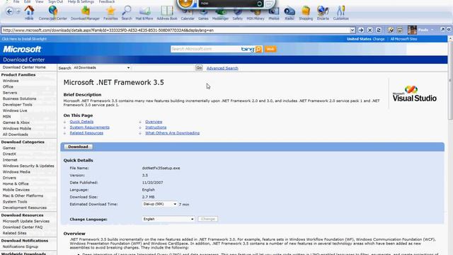
Task: Click United States Change link
Action: click(379, 39)
